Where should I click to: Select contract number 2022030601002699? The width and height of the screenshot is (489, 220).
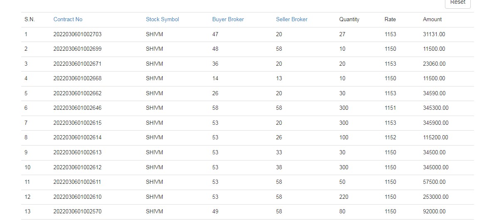(77, 49)
